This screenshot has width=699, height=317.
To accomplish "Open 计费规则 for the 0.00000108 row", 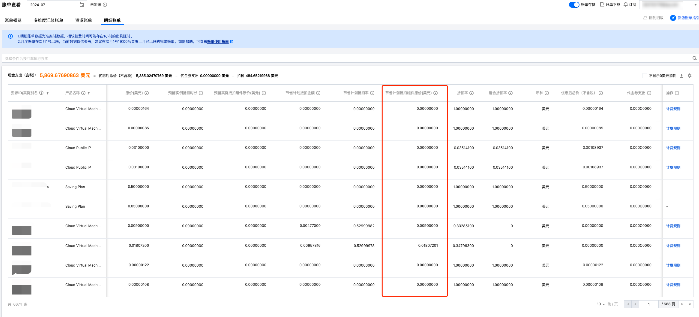I will pos(673,285).
